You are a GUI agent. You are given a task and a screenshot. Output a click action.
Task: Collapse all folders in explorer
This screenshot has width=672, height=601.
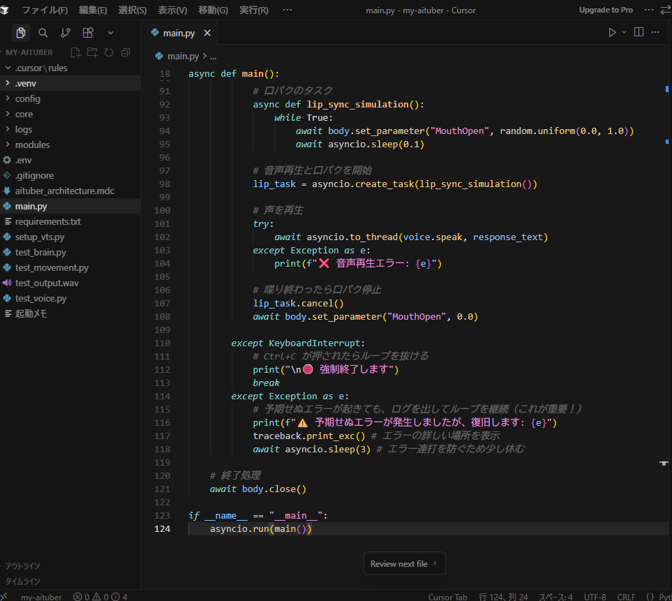[x=126, y=52]
